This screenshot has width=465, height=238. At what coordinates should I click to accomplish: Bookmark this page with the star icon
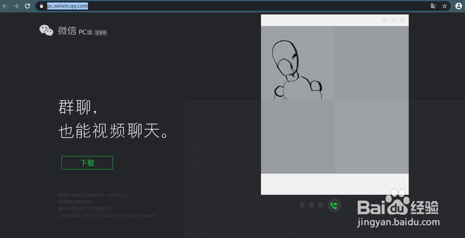(445, 6)
